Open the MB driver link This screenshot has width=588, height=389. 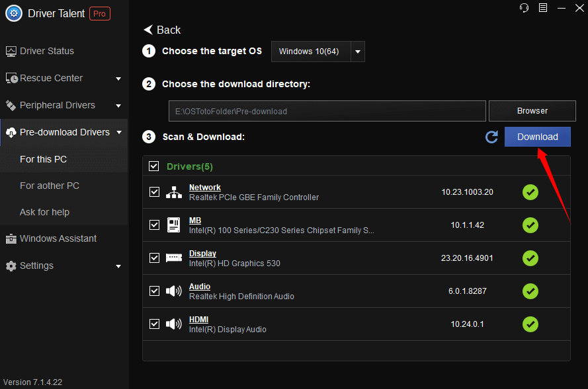[x=195, y=221]
